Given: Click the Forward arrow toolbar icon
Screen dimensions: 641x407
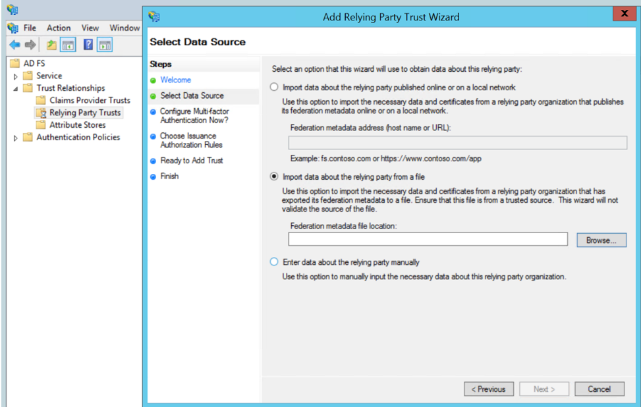Looking at the screenshot, I should (x=30, y=45).
